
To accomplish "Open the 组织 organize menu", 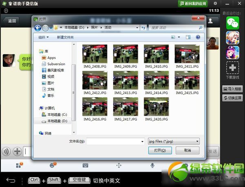I will [x=43, y=37].
